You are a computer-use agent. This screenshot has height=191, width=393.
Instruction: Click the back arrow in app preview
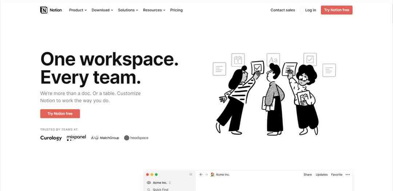(x=201, y=175)
